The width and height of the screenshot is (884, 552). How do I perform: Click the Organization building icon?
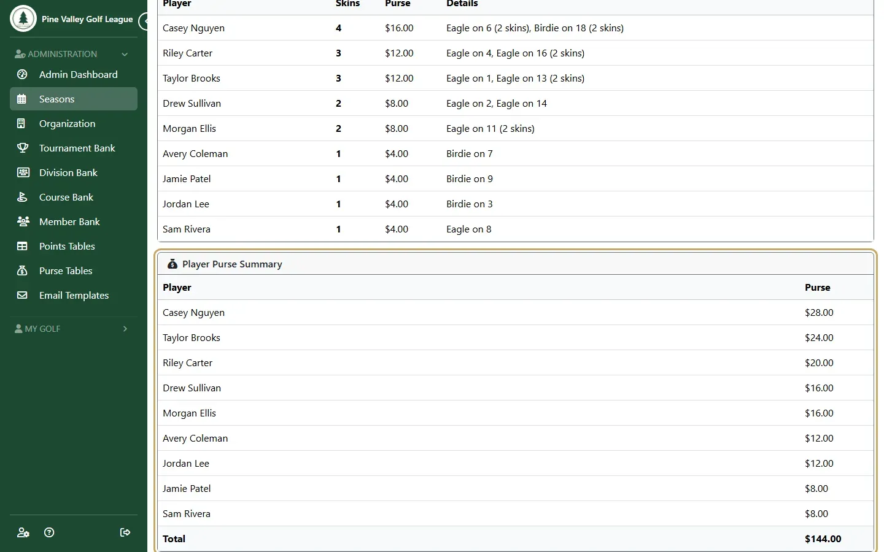[x=21, y=123]
